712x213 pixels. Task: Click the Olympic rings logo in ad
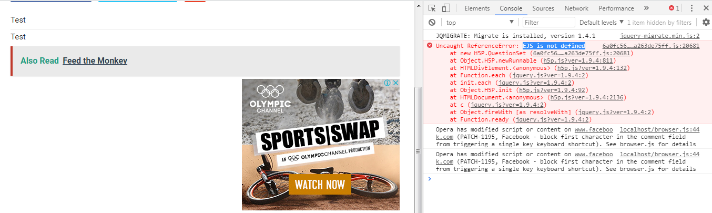pyautogui.click(x=270, y=91)
